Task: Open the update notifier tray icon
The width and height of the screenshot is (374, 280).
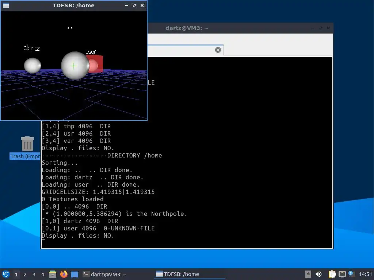Action: [352, 274]
